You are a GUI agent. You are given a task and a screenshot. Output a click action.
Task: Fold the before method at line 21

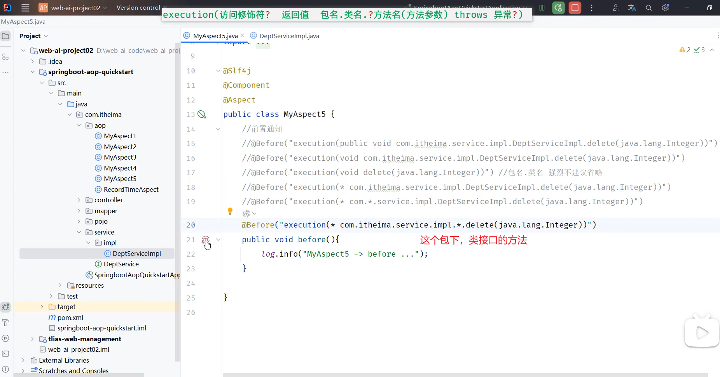click(x=218, y=240)
